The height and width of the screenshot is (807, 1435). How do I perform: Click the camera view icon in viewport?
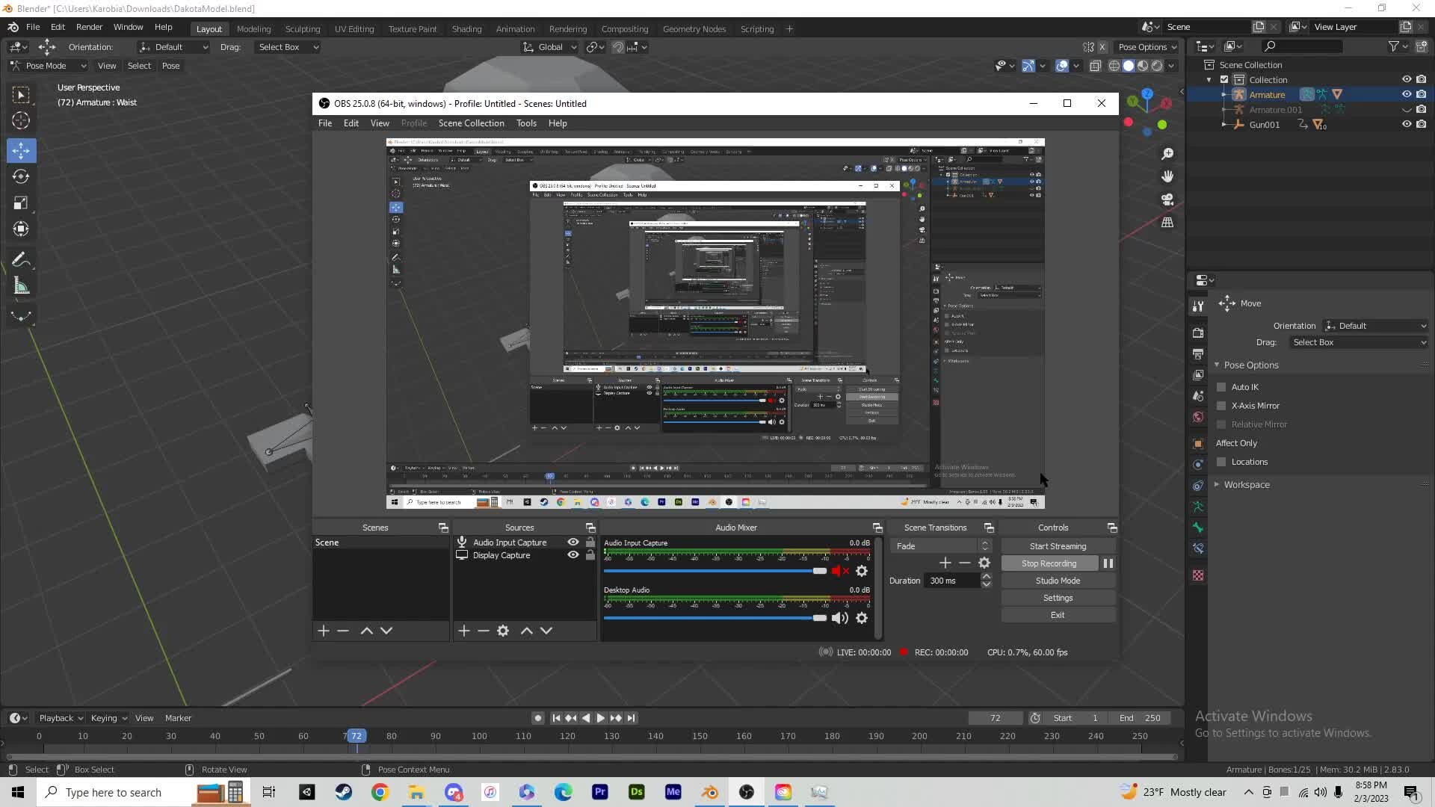click(1167, 200)
